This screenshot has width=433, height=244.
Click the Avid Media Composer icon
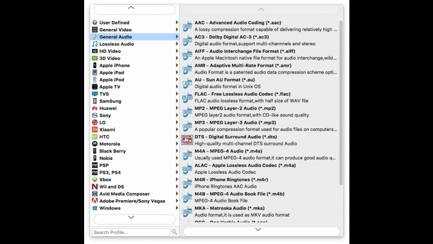pyautogui.click(x=95, y=194)
